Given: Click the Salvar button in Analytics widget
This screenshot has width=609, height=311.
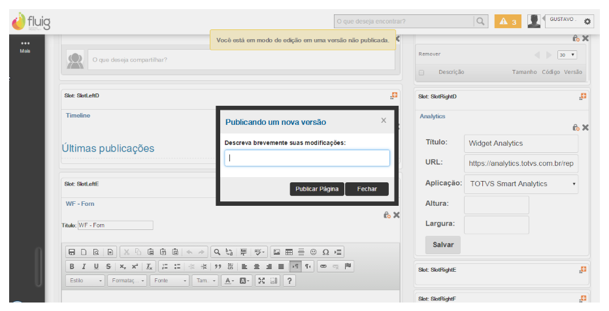Looking at the screenshot, I should [x=443, y=244].
